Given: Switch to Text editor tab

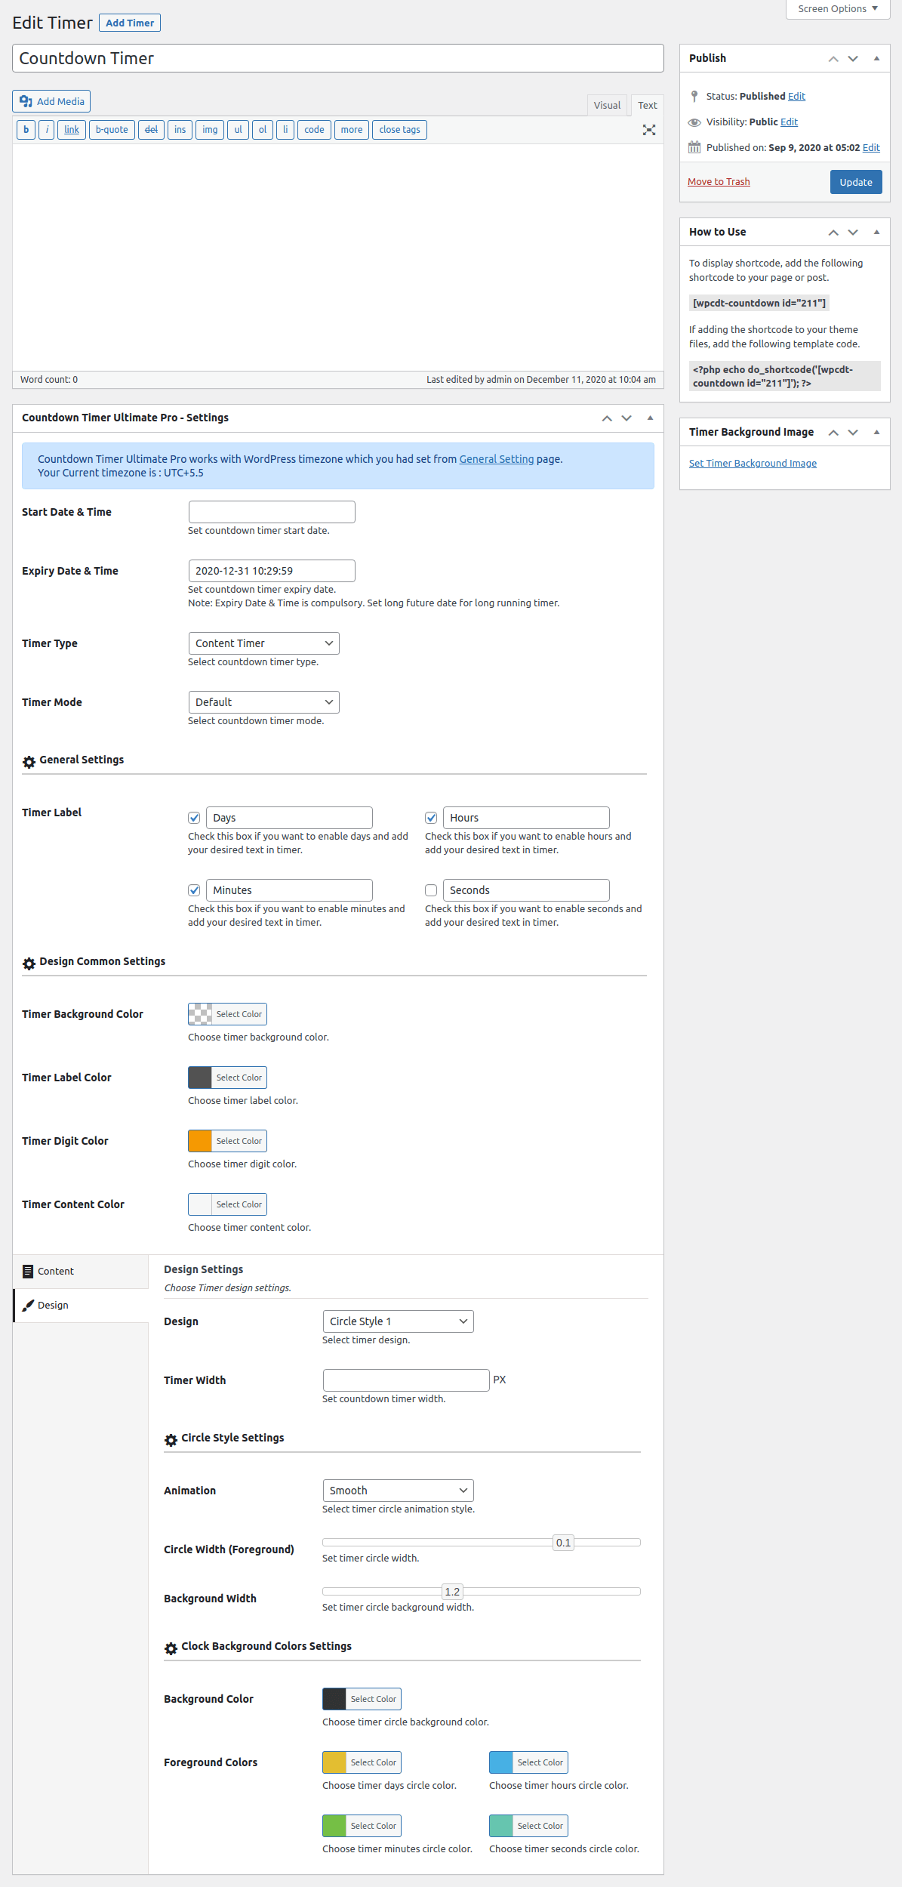Looking at the screenshot, I should point(647,106).
